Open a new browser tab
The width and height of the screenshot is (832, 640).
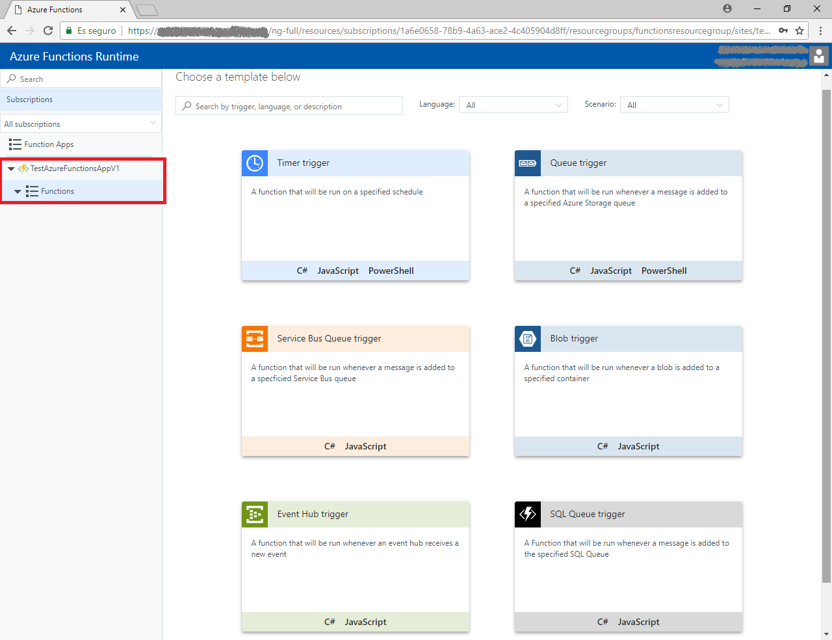coord(147,10)
